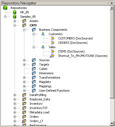
Task: Click the CUSTOMERS (DocSources) source icon
Action: (x=53, y=38)
